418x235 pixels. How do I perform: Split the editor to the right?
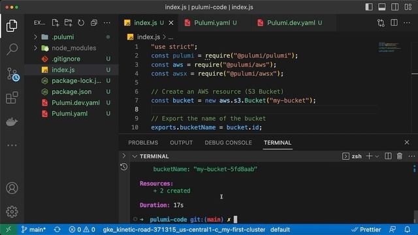(x=394, y=23)
